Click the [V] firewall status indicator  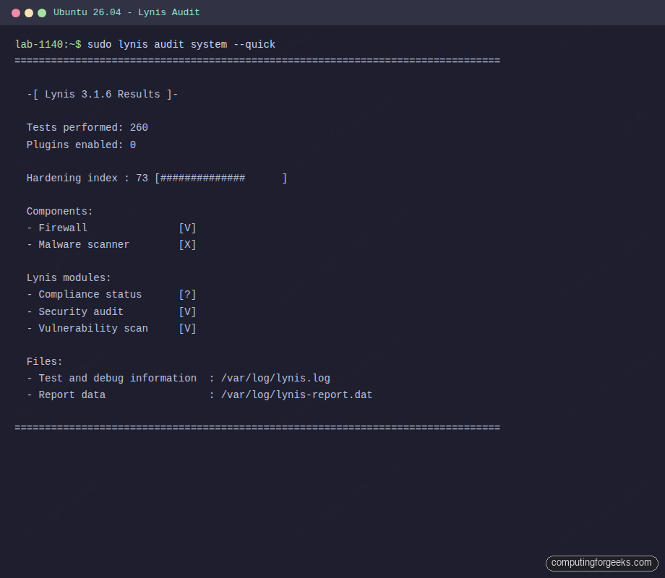tap(187, 228)
